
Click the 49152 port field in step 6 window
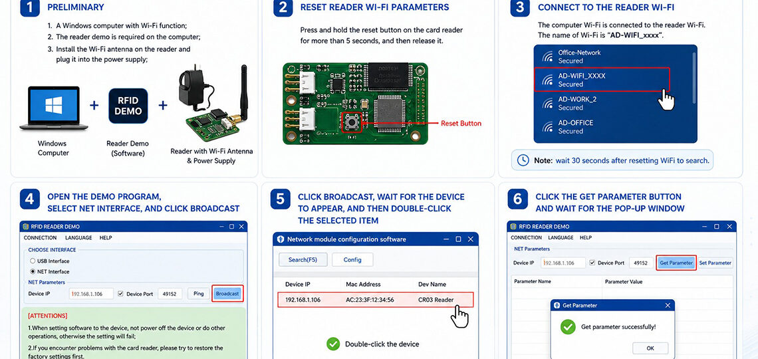640,263
